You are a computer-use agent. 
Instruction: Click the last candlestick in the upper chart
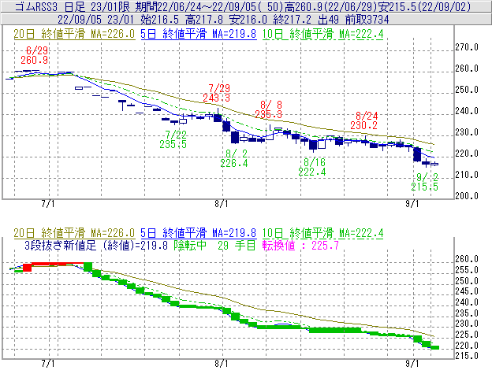pyautogui.click(x=434, y=164)
